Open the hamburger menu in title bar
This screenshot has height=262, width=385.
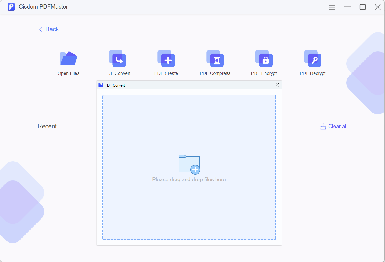click(332, 7)
